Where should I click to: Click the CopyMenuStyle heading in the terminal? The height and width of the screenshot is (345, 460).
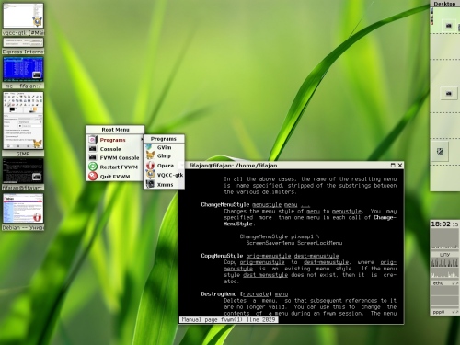222,256
